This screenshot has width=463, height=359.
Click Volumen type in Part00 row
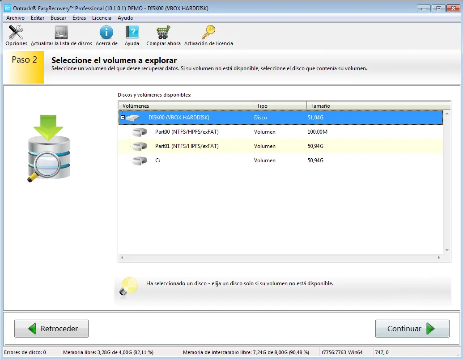pyautogui.click(x=264, y=132)
